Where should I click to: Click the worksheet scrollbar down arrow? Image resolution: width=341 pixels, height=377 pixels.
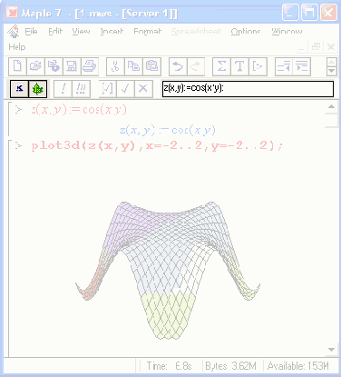[x=331, y=350]
